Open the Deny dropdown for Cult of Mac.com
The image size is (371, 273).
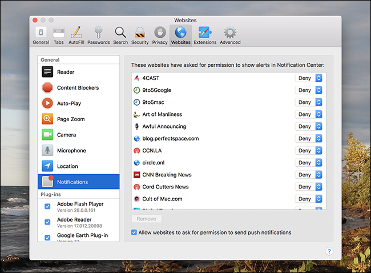point(309,199)
